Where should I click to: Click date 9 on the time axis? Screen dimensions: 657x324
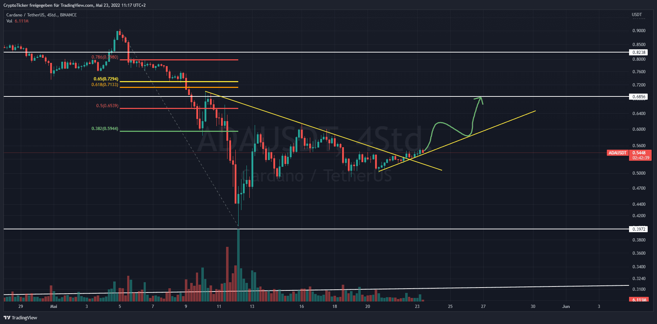tap(186, 306)
